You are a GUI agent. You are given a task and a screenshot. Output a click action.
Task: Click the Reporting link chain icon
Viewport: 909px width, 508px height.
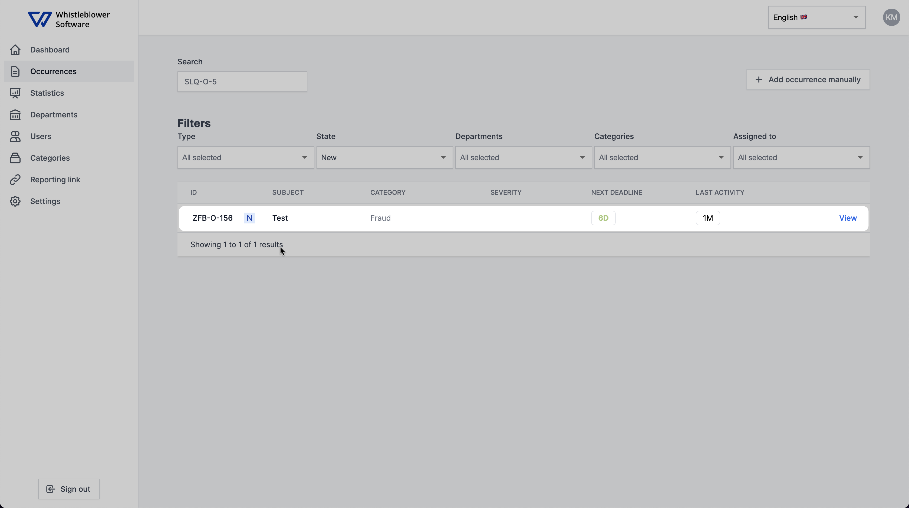coord(15,180)
